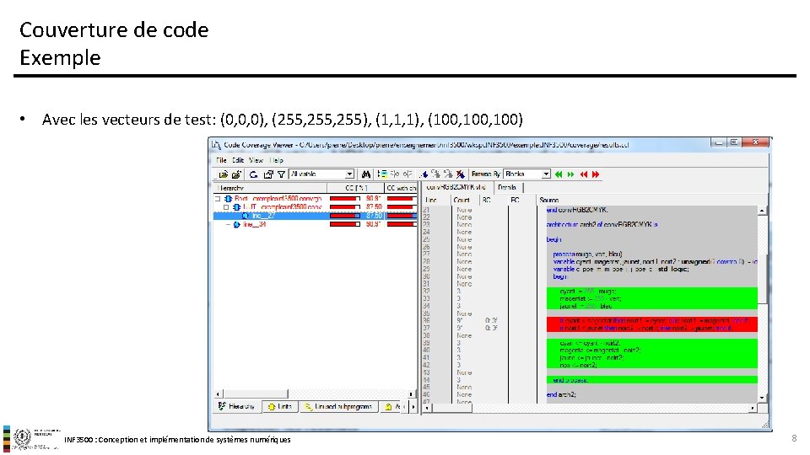Collapse the Root hierarchy node
The height and width of the screenshot is (455, 810).
[x=218, y=199]
